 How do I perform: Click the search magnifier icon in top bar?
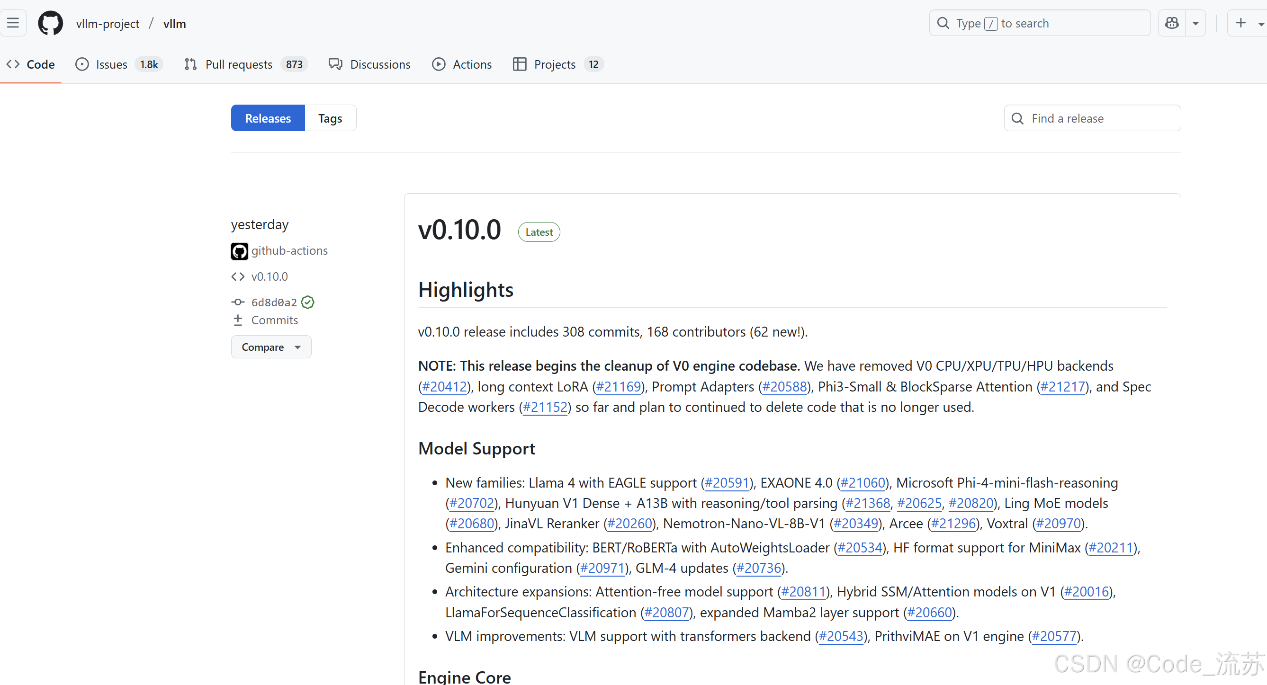tap(943, 23)
